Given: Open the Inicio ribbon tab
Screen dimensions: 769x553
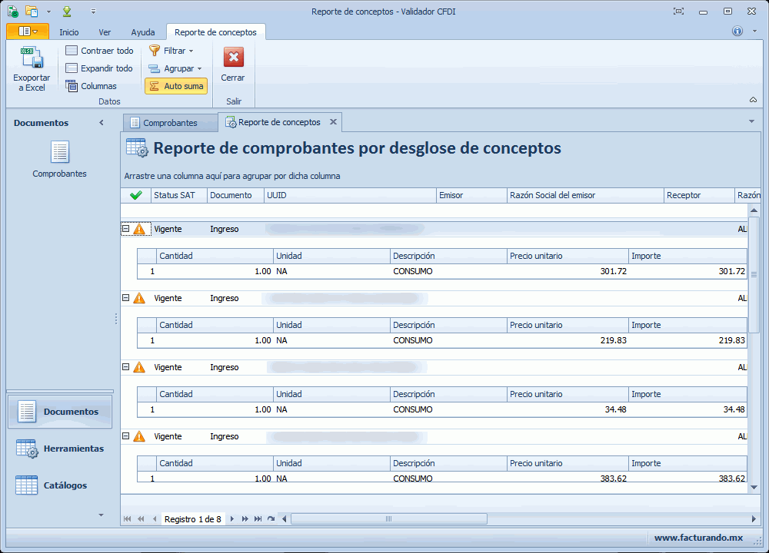Looking at the screenshot, I should click(69, 32).
